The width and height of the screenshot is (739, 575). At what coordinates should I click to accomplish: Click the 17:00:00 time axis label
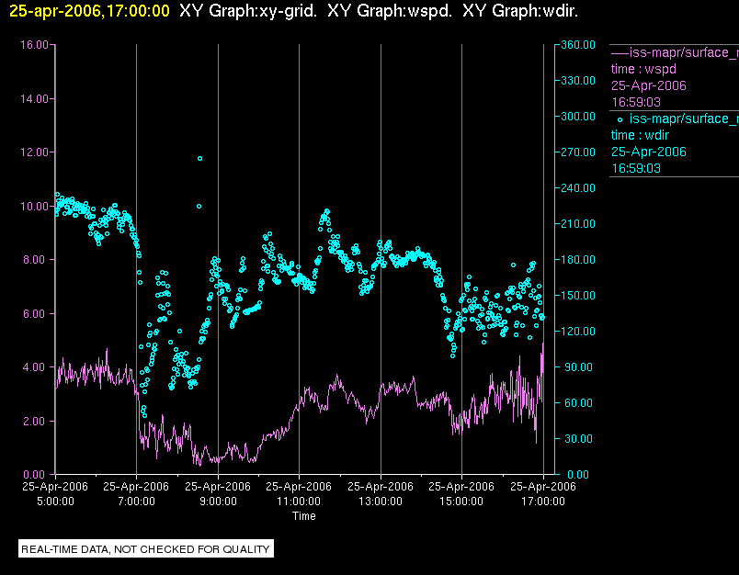[x=543, y=502]
